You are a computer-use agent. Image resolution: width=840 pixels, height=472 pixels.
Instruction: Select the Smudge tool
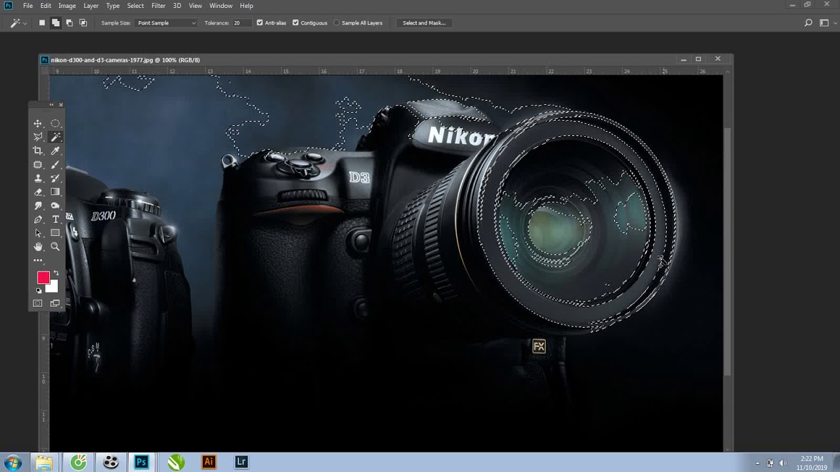(38, 206)
